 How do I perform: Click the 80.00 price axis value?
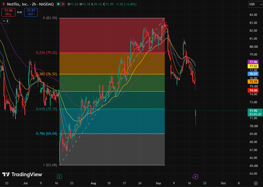[x=253, y=46]
